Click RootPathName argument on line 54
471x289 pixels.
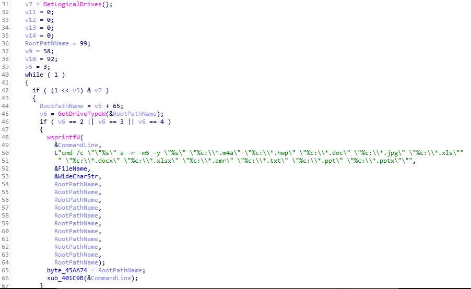click(76, 184)
